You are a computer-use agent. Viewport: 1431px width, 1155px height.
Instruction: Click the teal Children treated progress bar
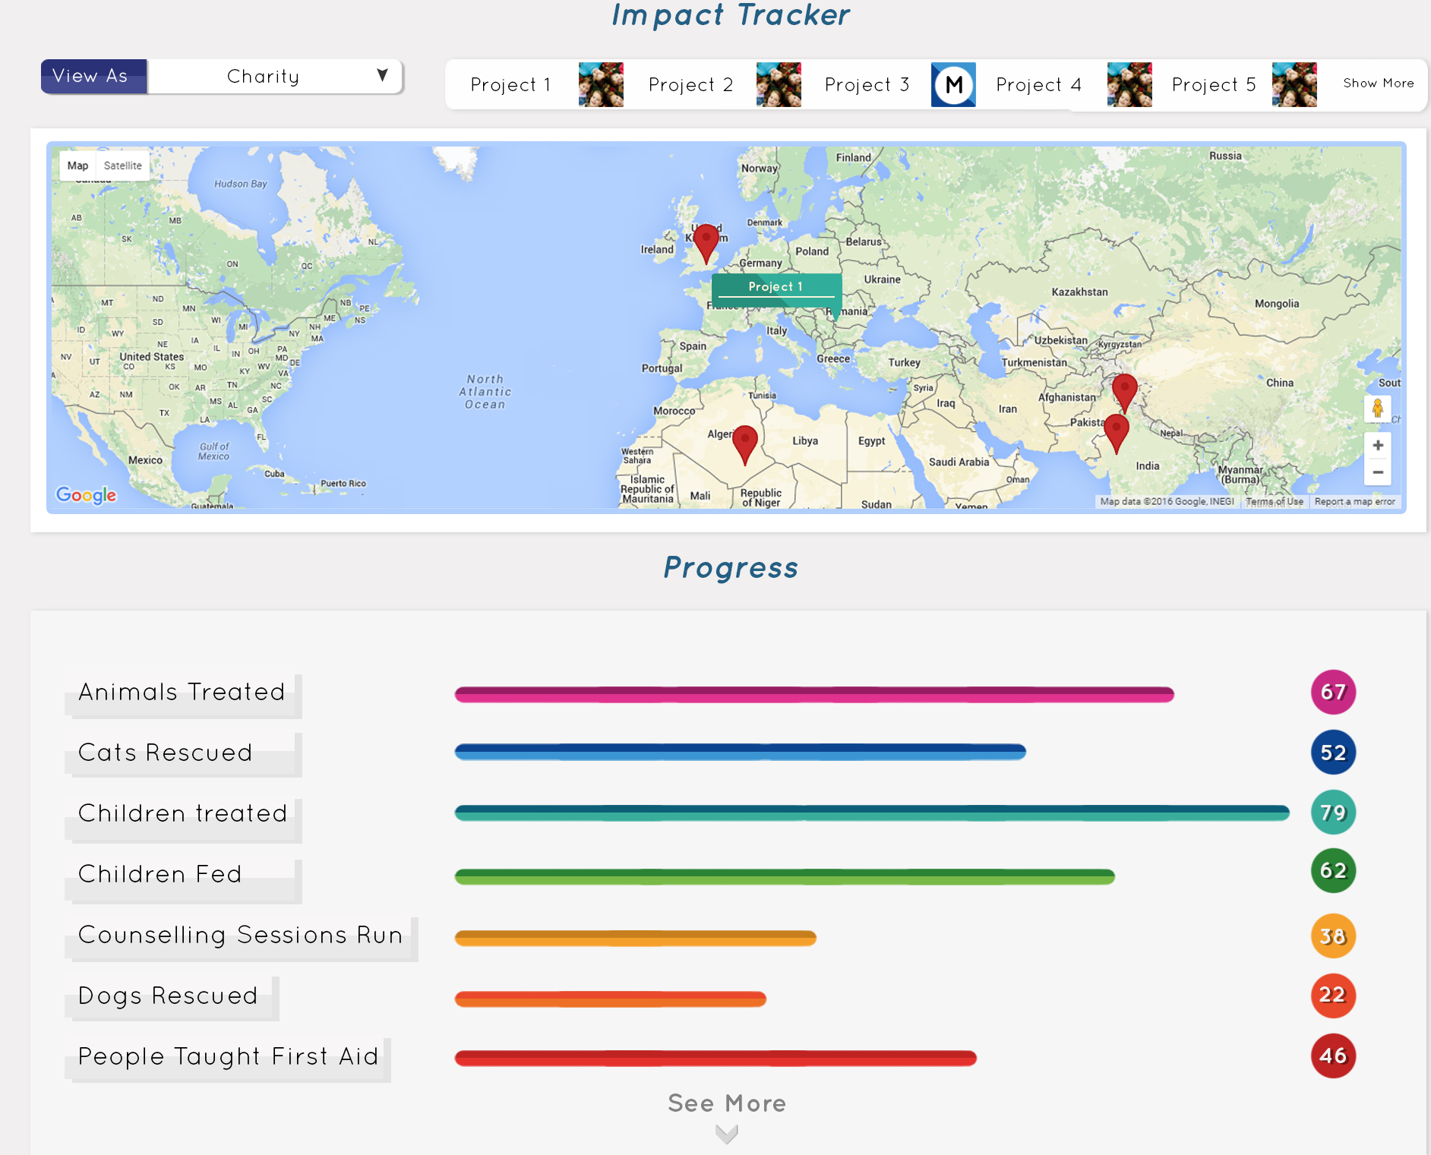click(872, 813)
